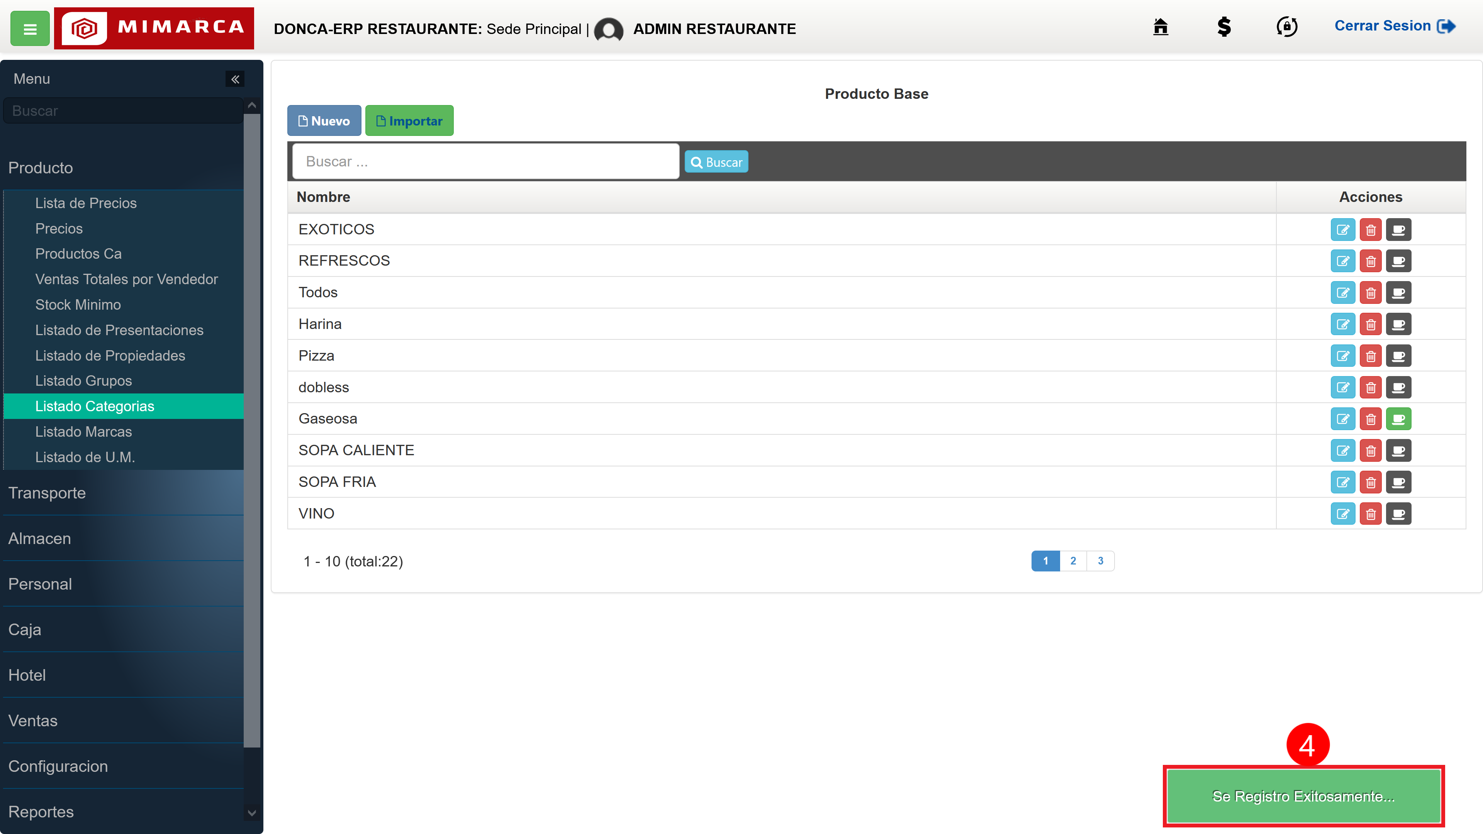Toggle the cup icon for REFRESCOS
Screen dimensions: 1483x834
pos(1398,261)
